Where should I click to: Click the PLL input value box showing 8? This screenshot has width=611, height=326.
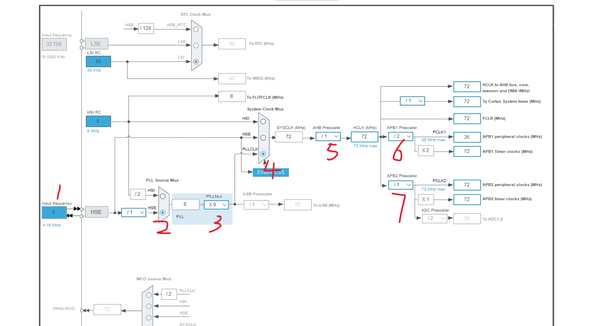click(185, 205)
